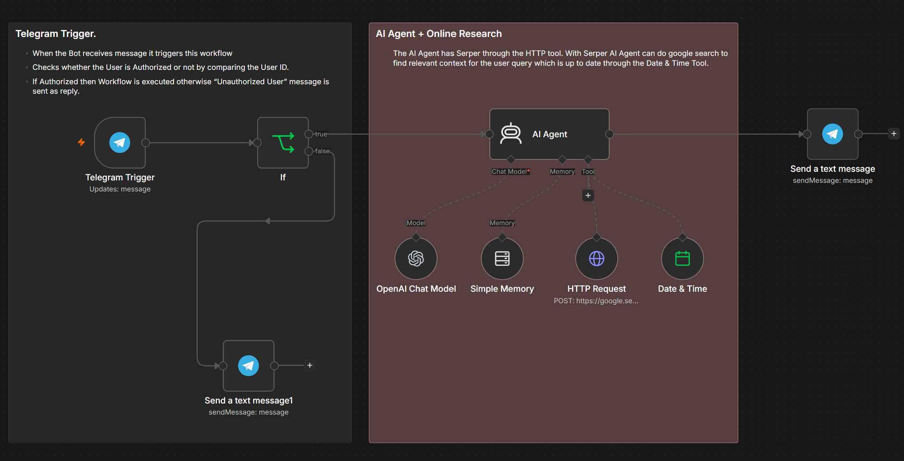Click the 'Model' edge label

[416, 223]
